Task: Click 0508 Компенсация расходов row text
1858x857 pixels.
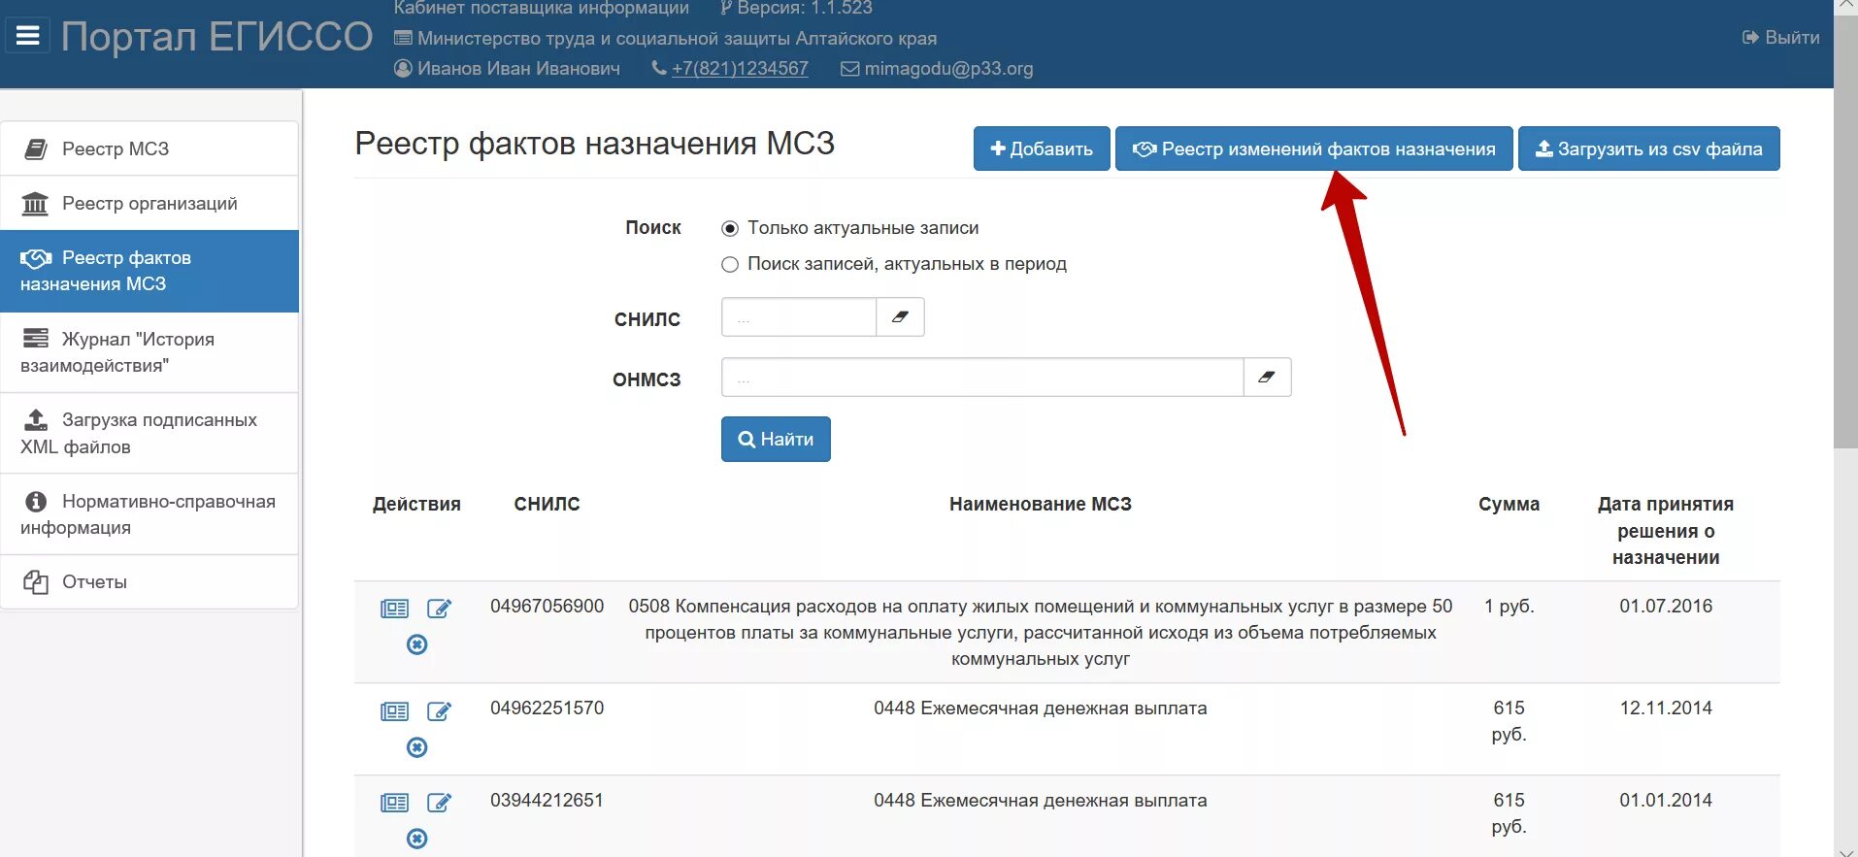Action: point(1041,633)
